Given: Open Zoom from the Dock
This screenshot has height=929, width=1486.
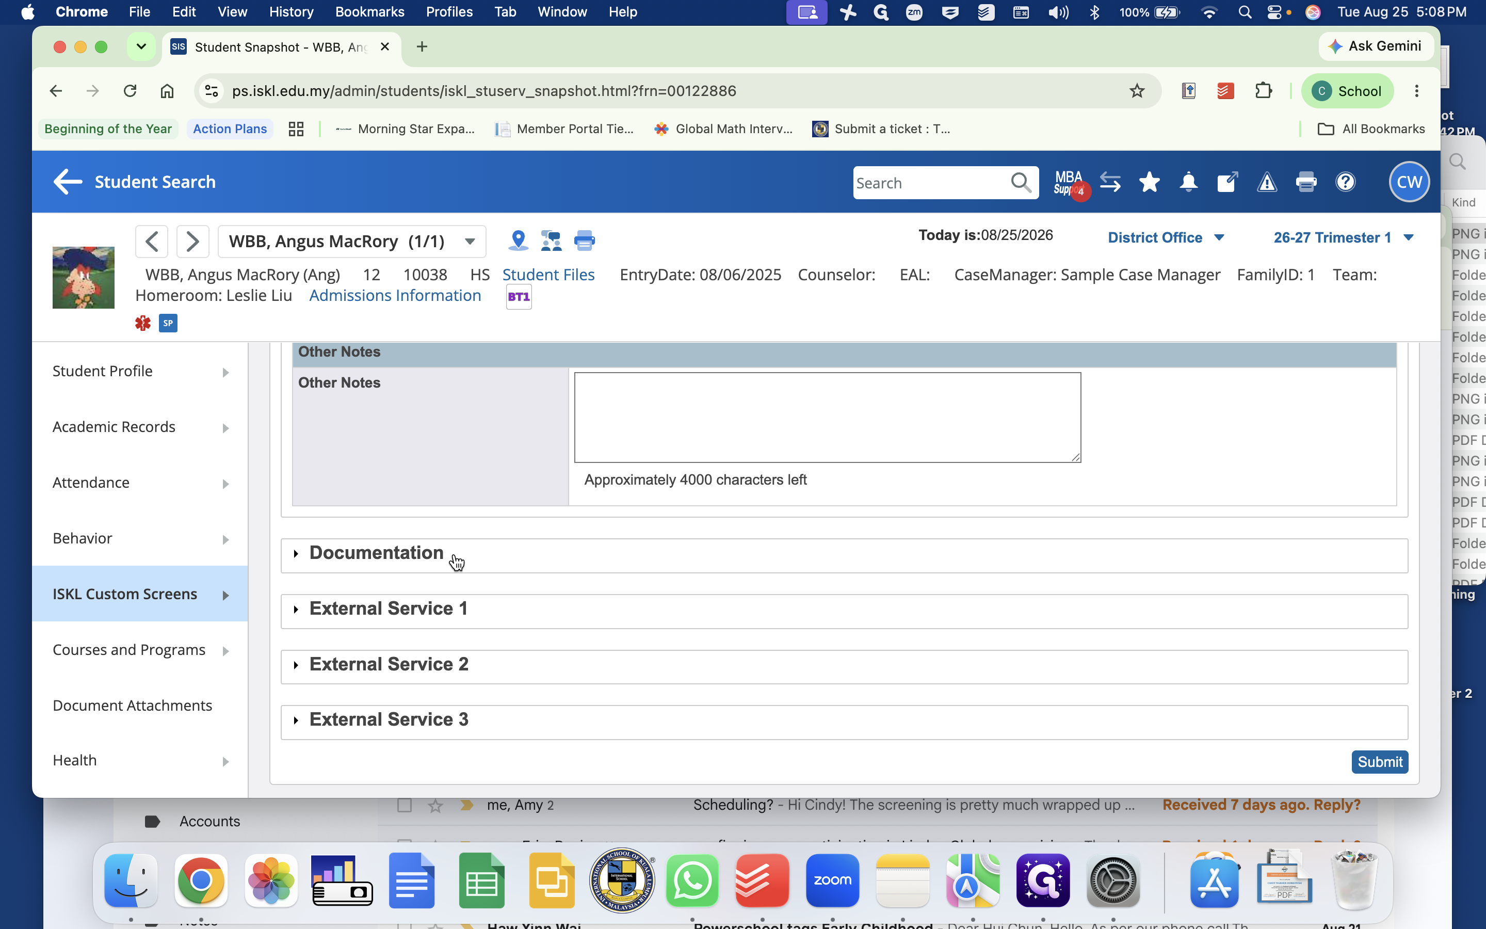Looking at the screenshot, I should coord(832,880).
